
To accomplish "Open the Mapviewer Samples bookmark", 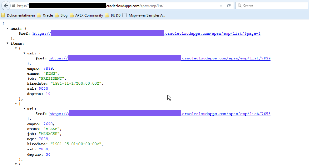I will pyautogui.click(x=144, y=15).
